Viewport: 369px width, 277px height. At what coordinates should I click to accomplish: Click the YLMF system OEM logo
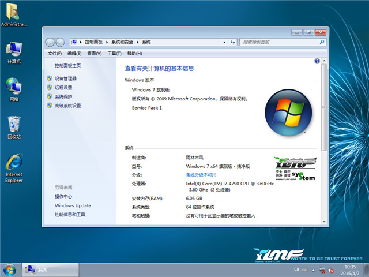tap(295, 169)
